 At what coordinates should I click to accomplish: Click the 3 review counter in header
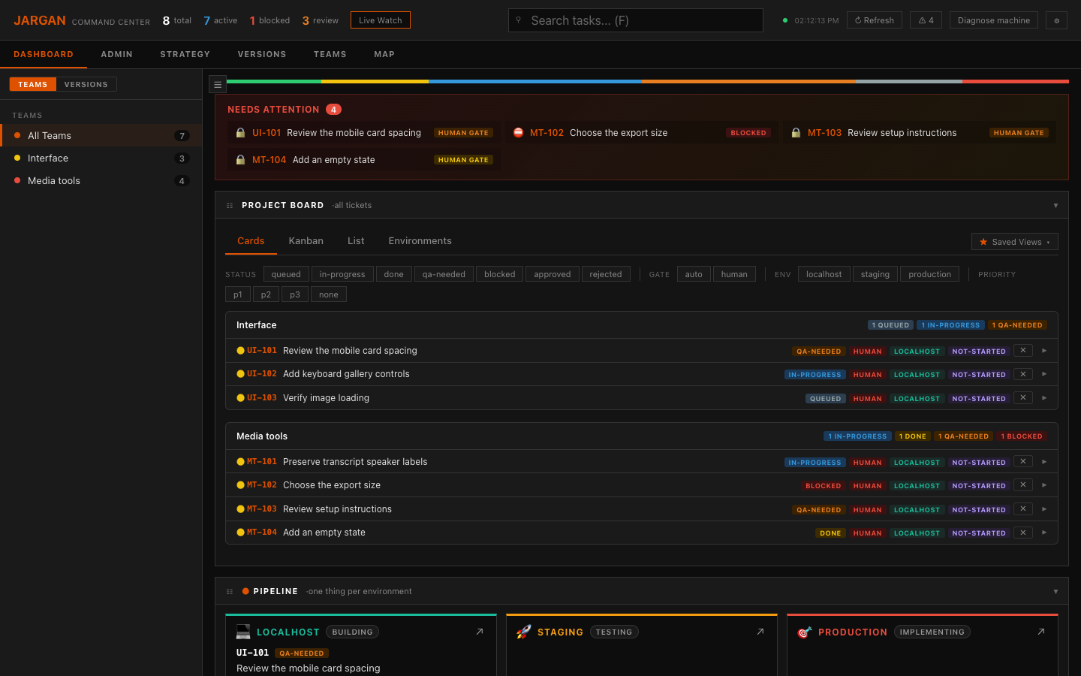[x=321, y=20]
